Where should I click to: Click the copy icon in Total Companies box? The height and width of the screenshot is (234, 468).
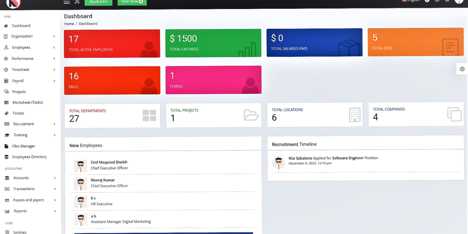454,114
